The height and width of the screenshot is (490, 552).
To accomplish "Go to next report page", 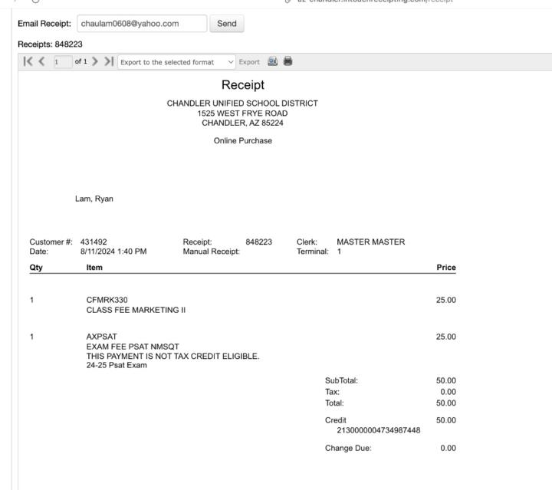I will tap(95, 61).
